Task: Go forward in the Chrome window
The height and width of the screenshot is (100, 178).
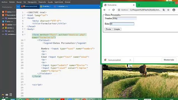Action: (x=109, y=10)
